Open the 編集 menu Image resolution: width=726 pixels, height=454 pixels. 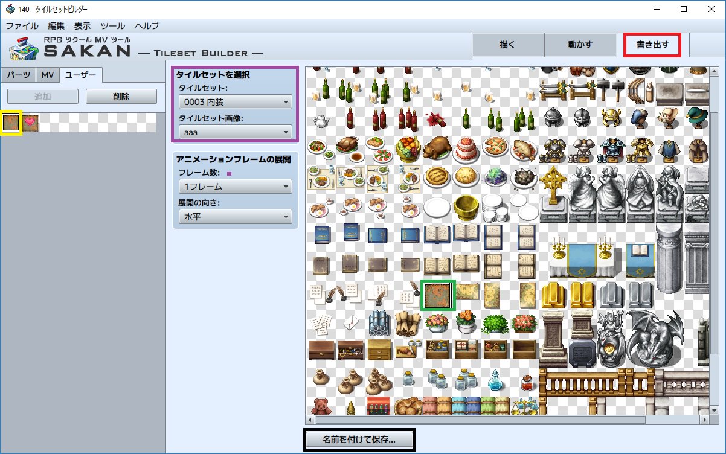[56, 26]
